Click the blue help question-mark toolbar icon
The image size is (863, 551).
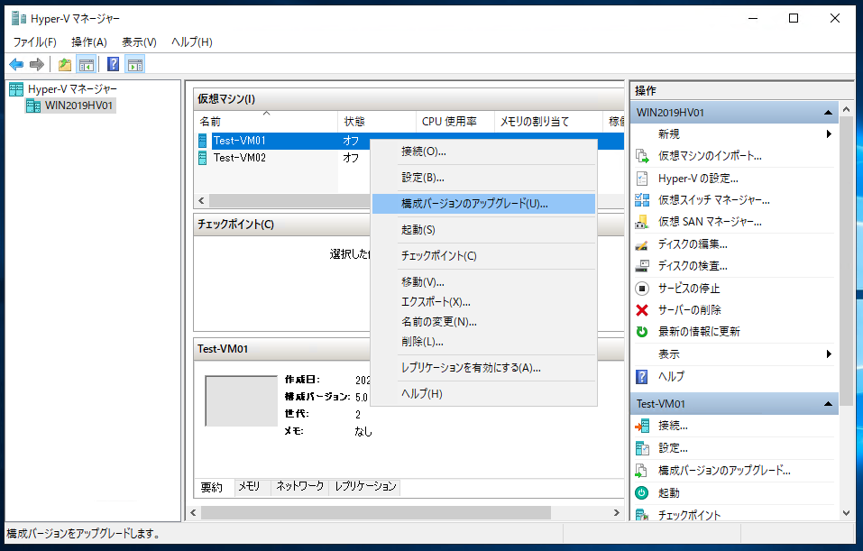pyautogui.click(x=113, y=64)
